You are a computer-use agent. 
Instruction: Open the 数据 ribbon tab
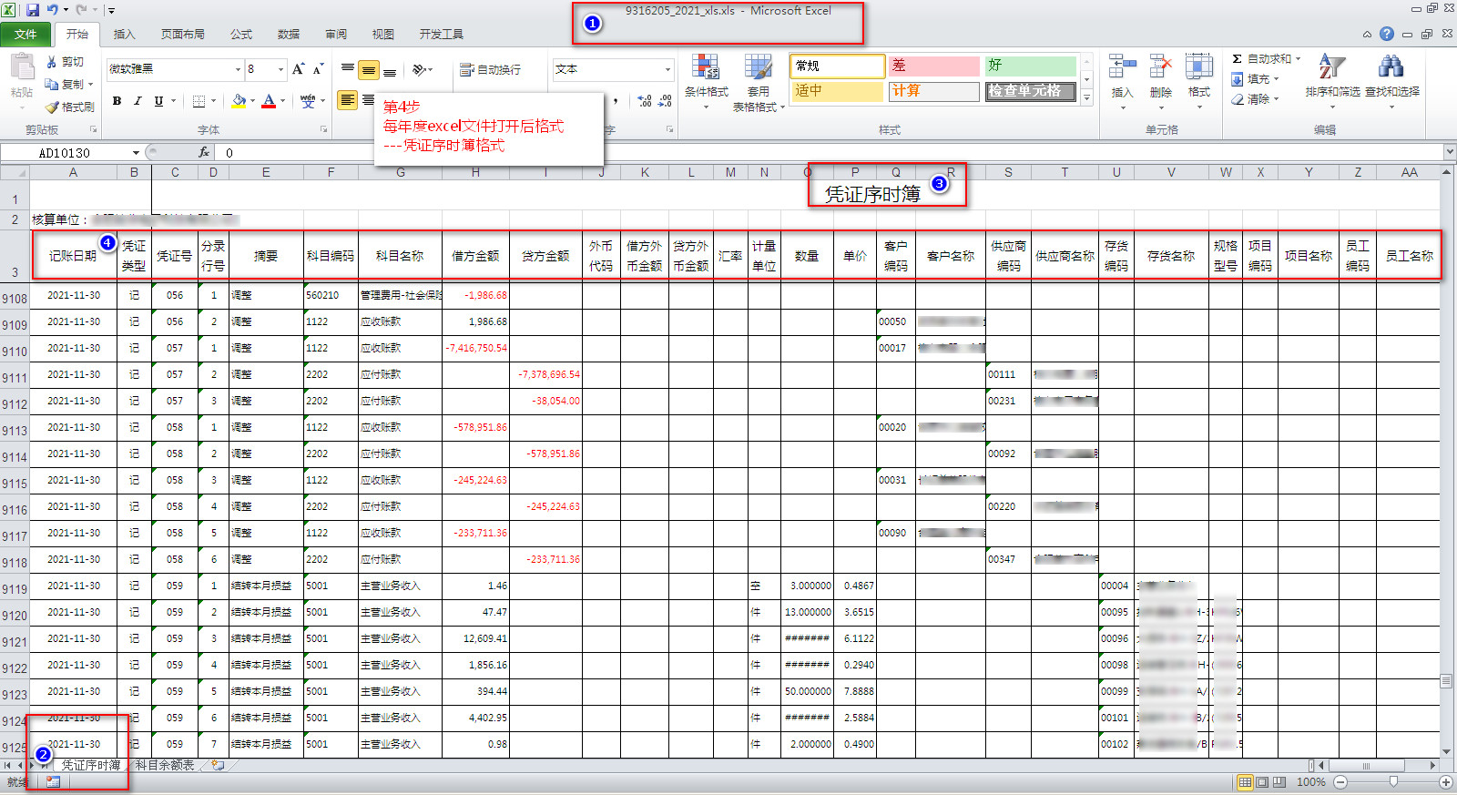(289, 35)
